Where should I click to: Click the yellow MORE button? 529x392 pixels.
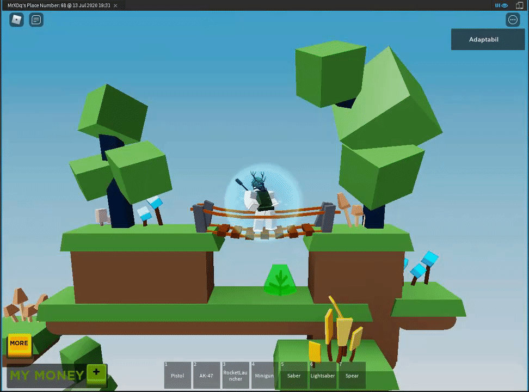click(19, 345)
